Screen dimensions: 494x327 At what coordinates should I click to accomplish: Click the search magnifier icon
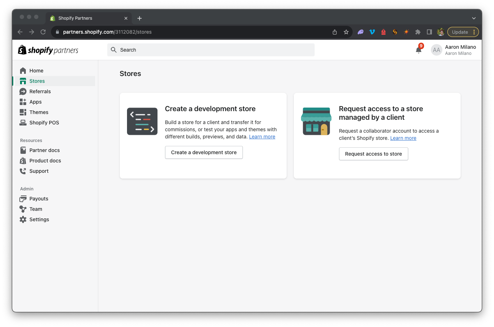click(114, 50)
